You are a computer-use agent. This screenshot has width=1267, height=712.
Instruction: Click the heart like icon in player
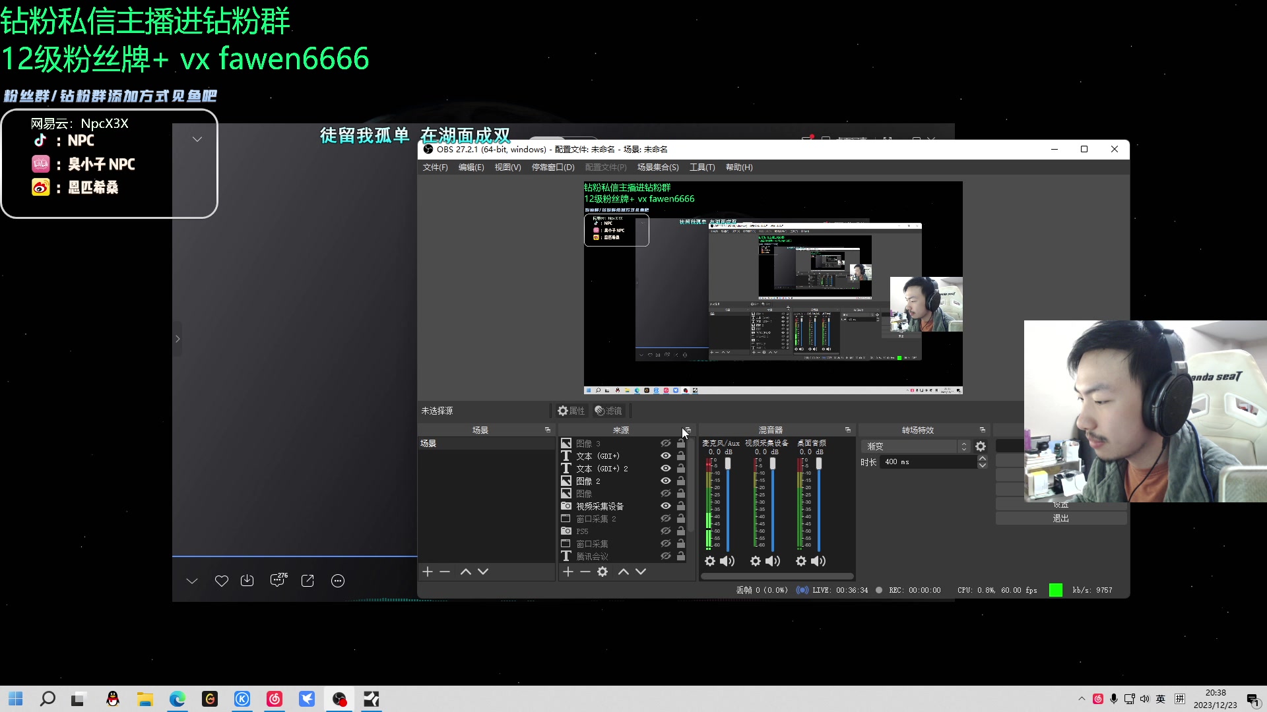pyautogui.click(x=222, y=581)
